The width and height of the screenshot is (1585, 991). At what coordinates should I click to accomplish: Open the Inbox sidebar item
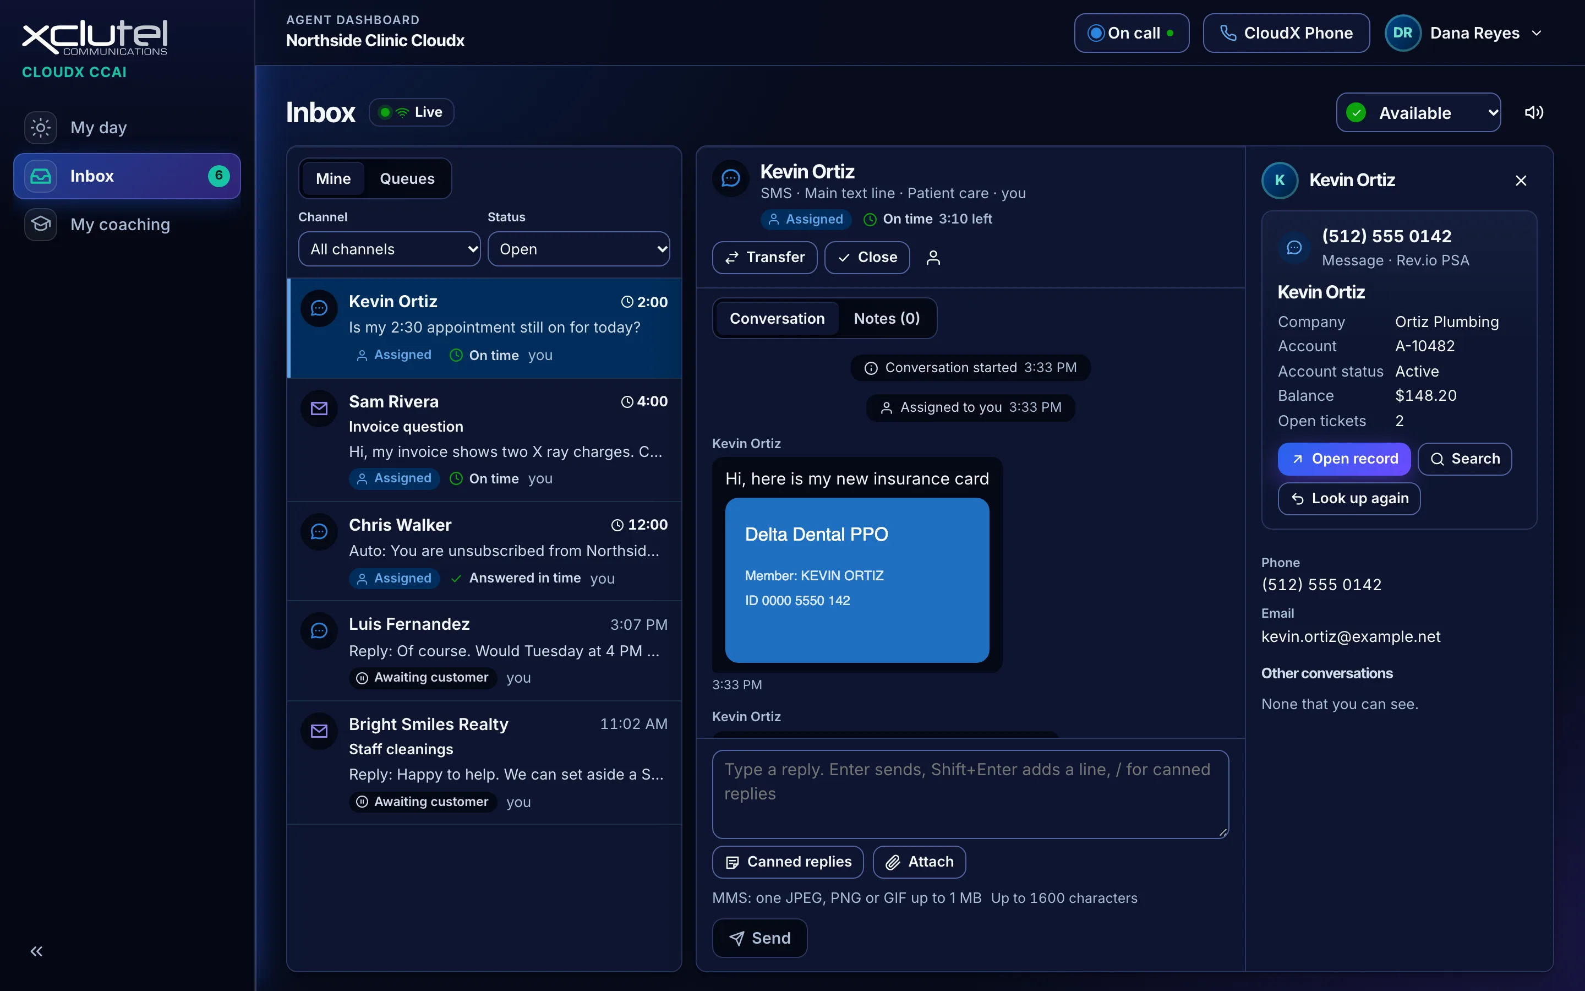pyautogui.click(x=127, y=176)
